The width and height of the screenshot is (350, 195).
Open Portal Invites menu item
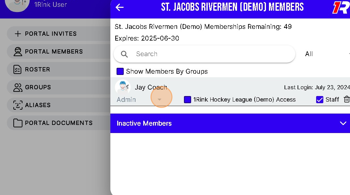[x=59, y=33]
